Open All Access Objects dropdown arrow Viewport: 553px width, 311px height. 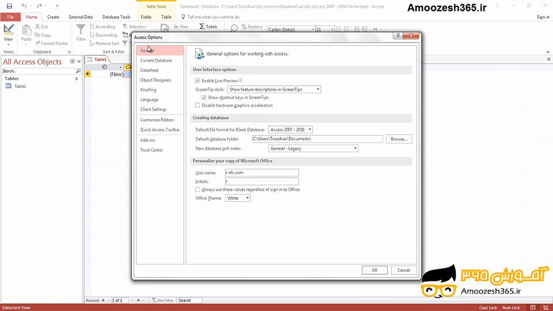click(73, 62)
